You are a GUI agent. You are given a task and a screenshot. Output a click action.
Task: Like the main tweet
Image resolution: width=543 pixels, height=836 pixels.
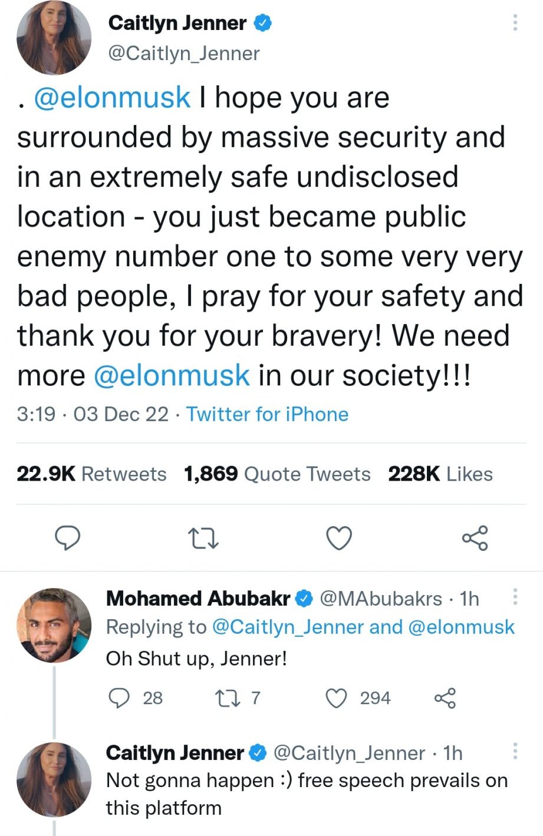click(339, 537)
